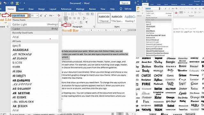Switch to the Mailings tab in the main window

point(80,9)
